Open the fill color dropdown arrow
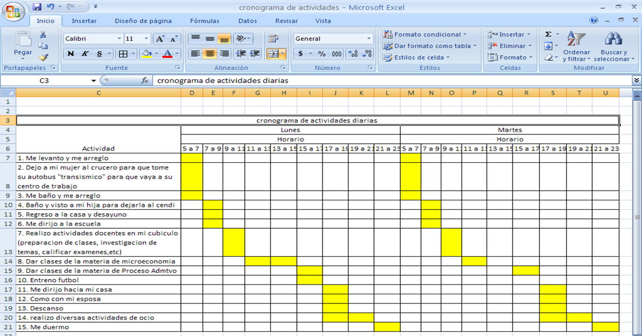642x336 pixels. coord(156,53)
